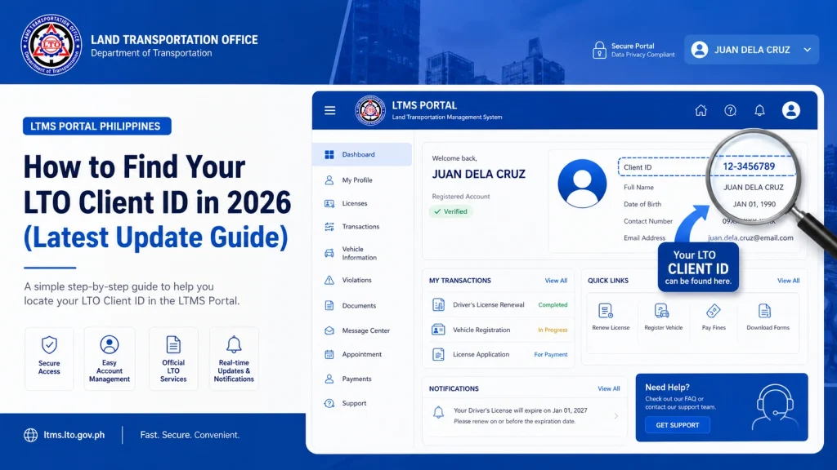Click the globe icon beside ltms.lto.gov.ph

coord(31,435)
